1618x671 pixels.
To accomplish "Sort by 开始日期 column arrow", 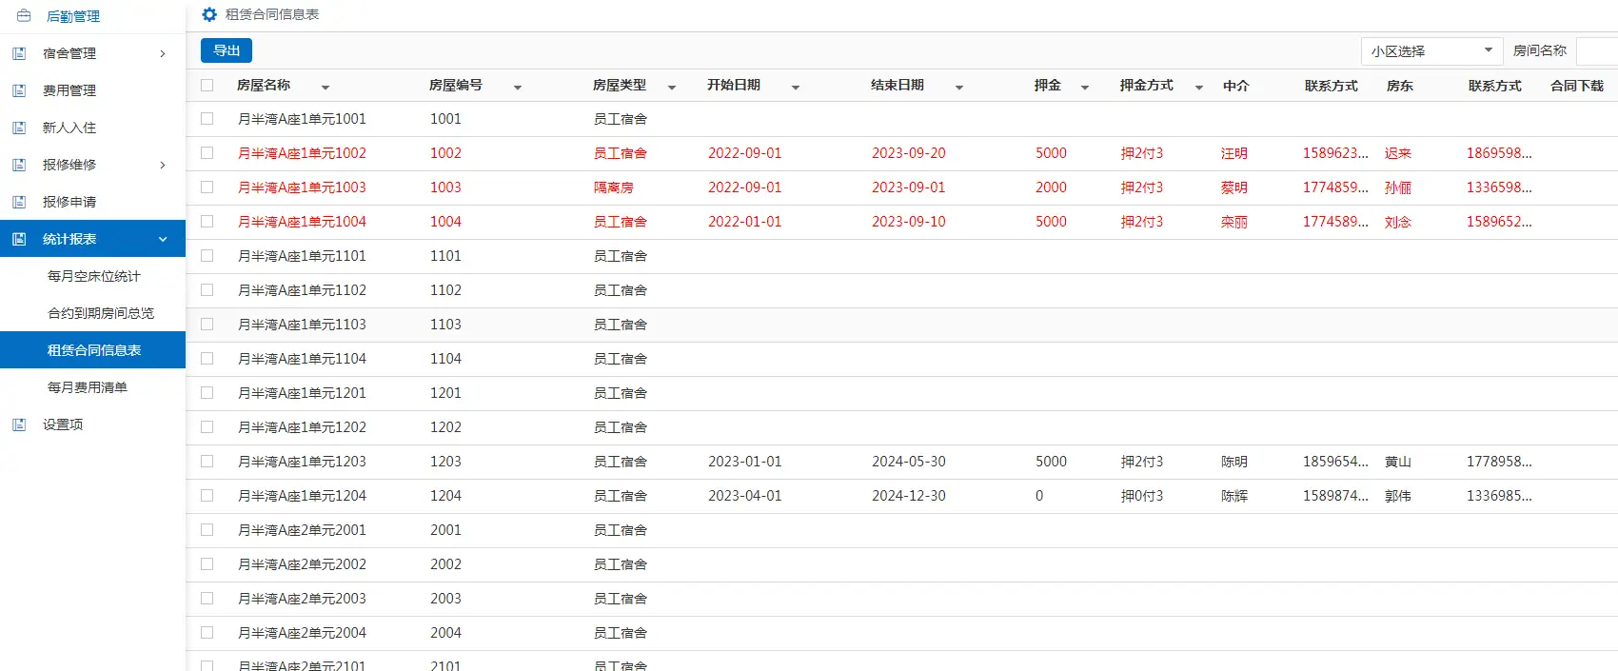I will 796,87.
